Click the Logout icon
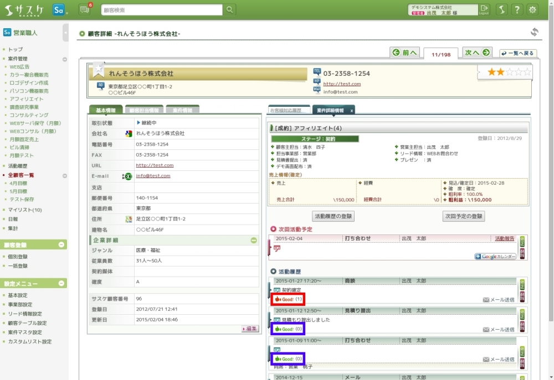Image resolution: width=554 pixels, height=380 pixels. click(x=484, y=9)
